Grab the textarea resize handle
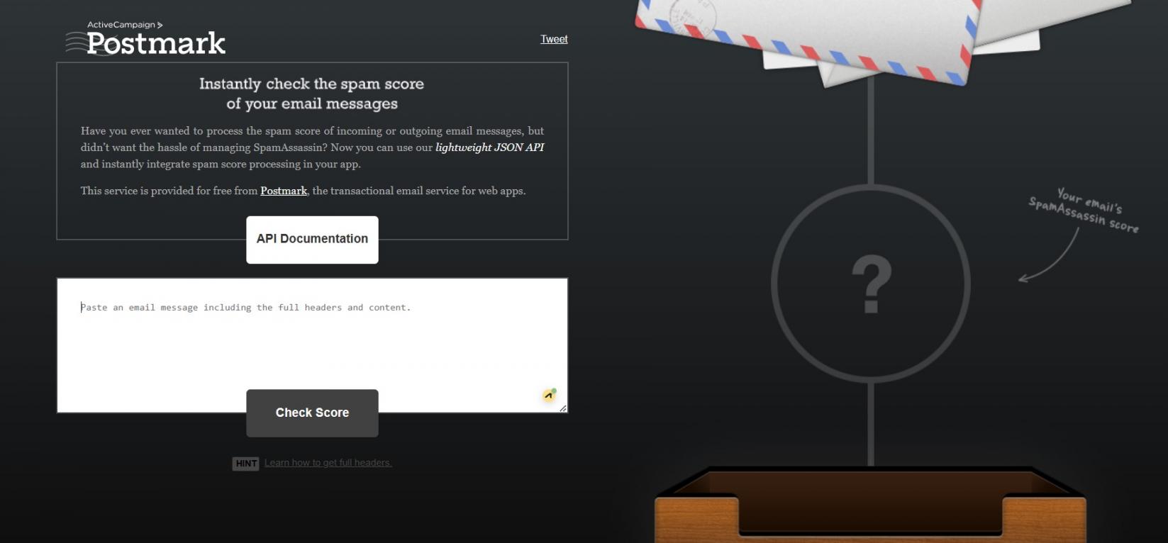 [x=563, y=408]
